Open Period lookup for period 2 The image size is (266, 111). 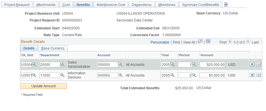coord(194,75)
